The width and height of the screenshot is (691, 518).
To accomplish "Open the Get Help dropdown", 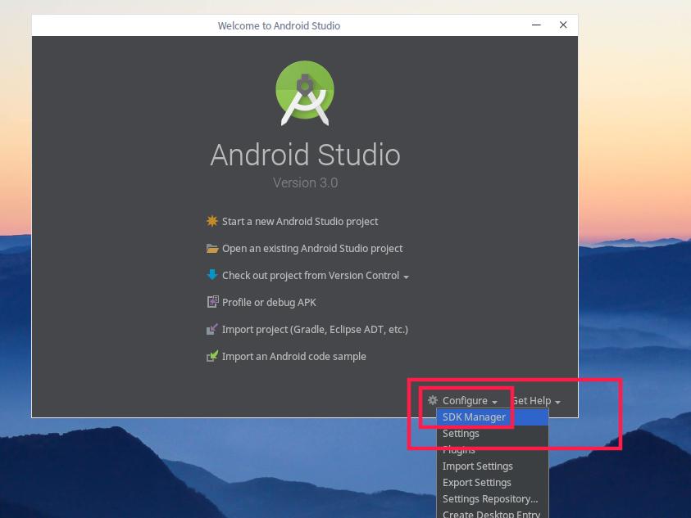I will 536,401.
